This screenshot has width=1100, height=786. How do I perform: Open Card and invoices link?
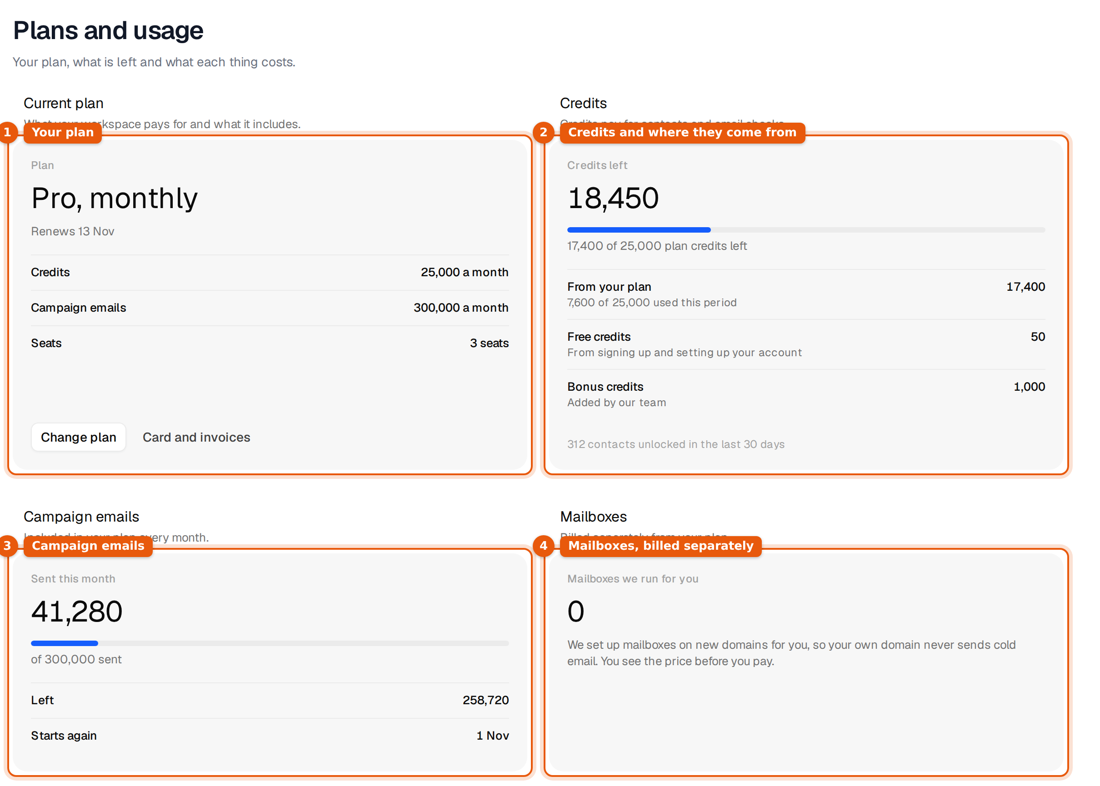[196, 437]
